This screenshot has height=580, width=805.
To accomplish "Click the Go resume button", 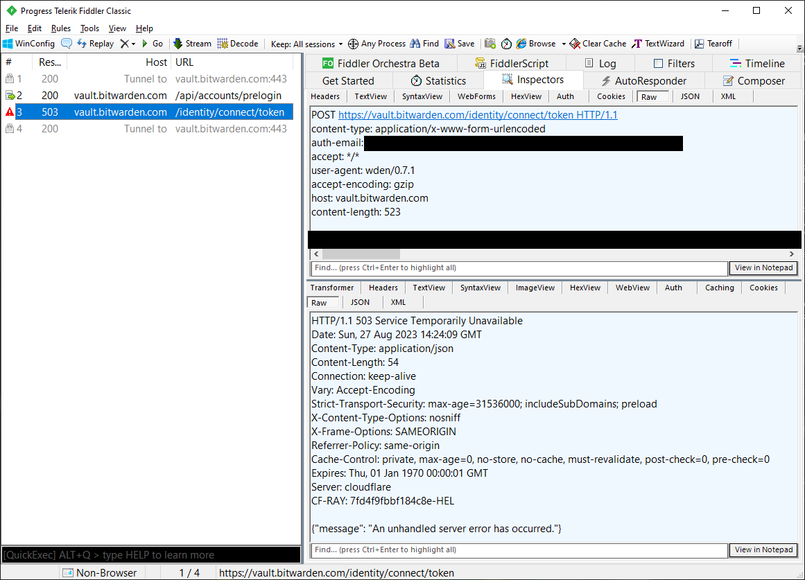I will pos(153,44).
